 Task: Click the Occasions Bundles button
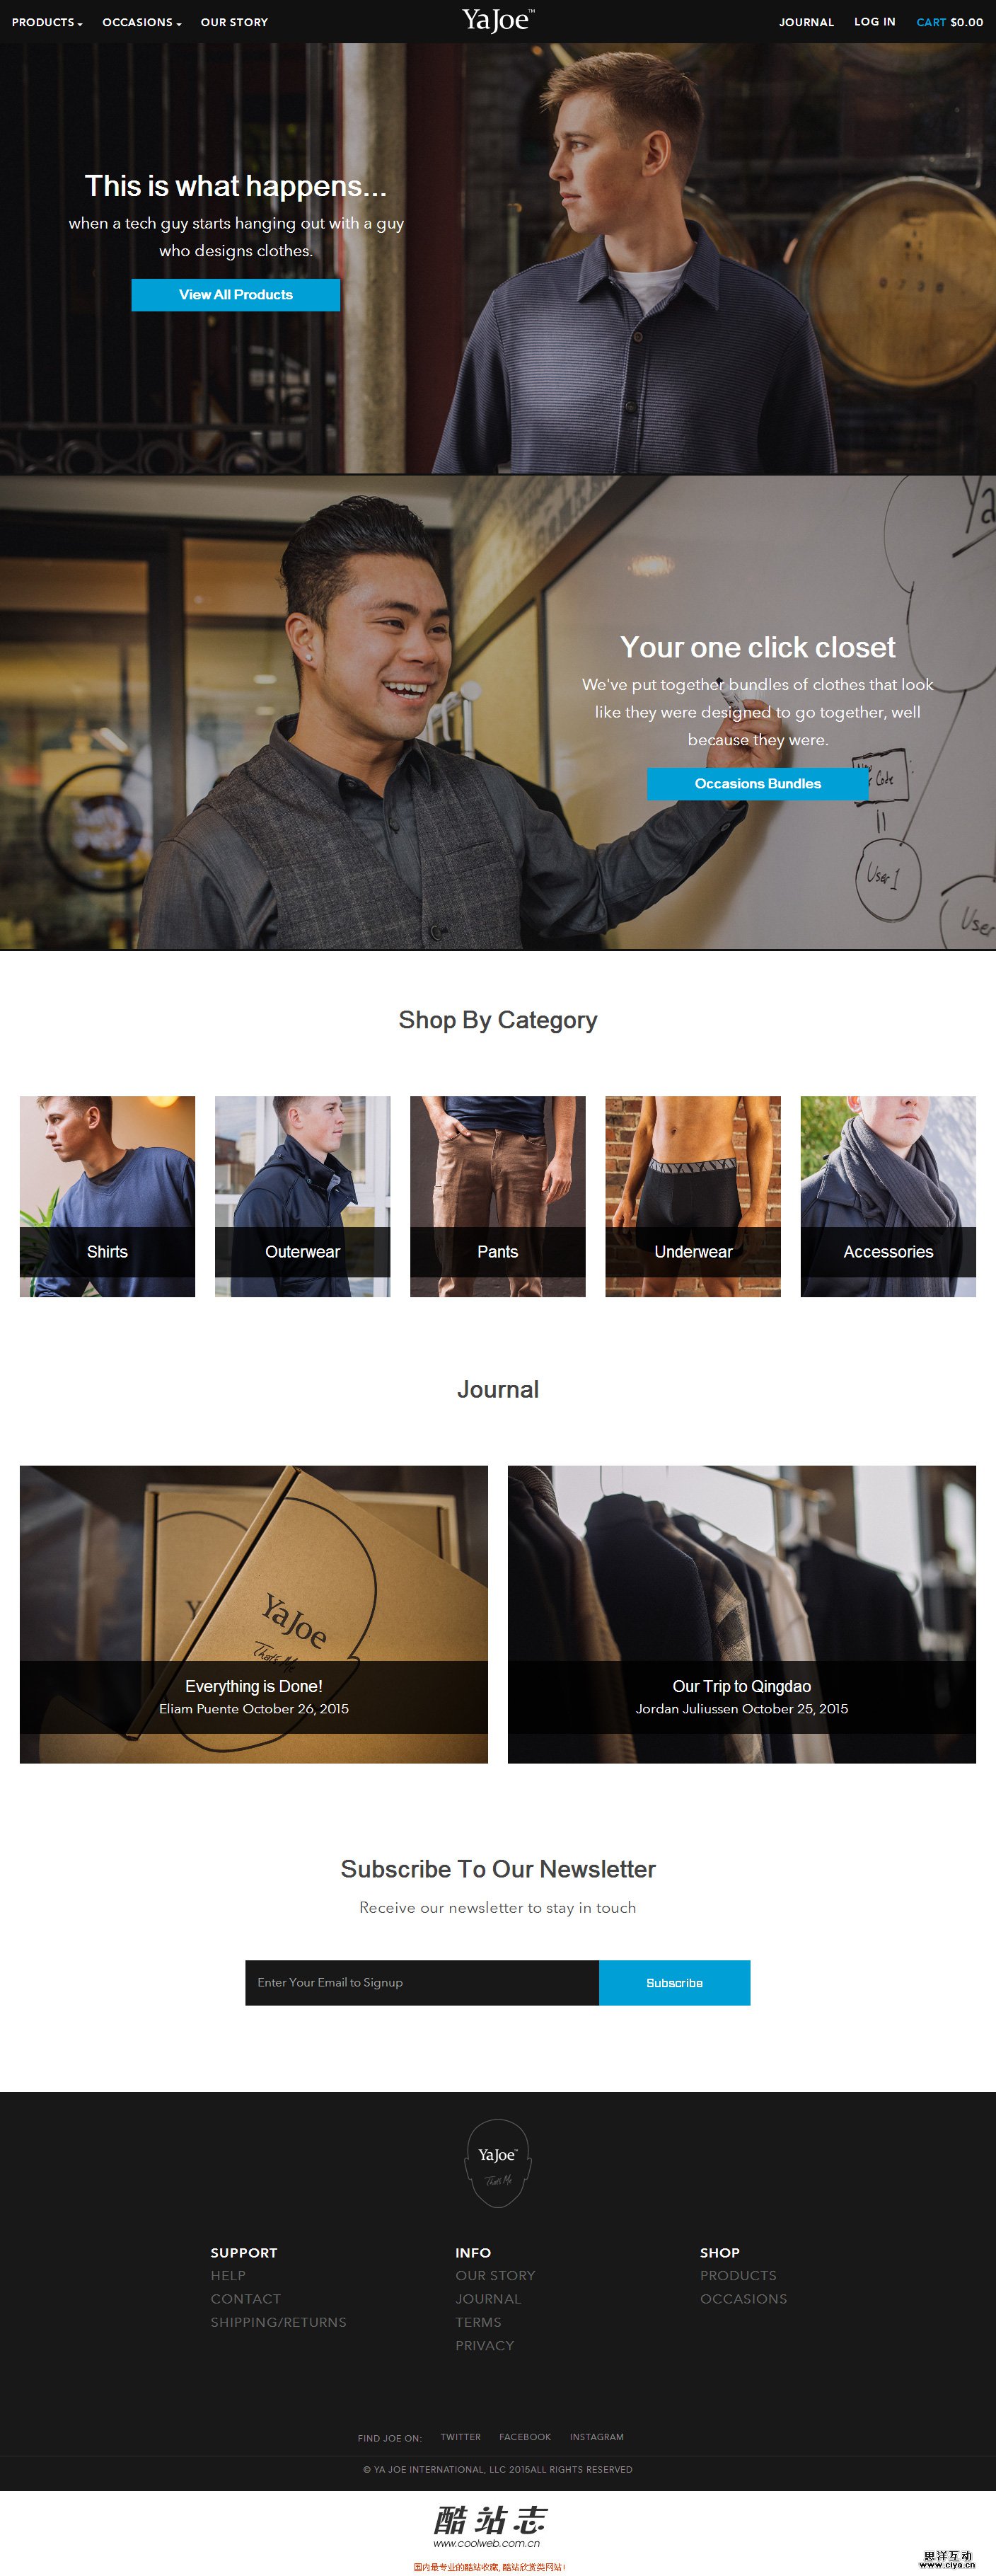click(758, 784)
